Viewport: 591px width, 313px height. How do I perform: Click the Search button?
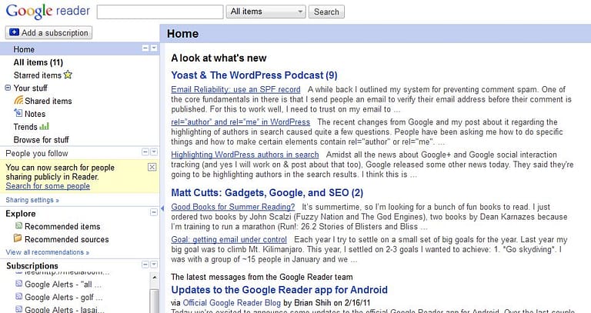click(x=326, y=12)
